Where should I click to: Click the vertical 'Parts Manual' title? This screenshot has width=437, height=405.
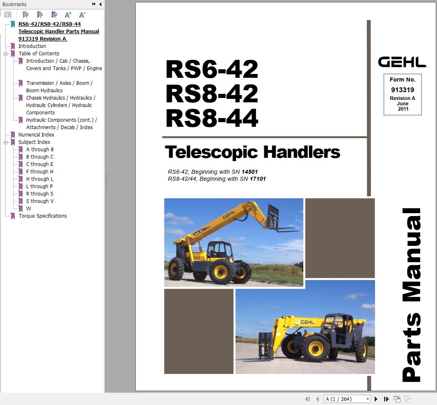click(412, 295)
